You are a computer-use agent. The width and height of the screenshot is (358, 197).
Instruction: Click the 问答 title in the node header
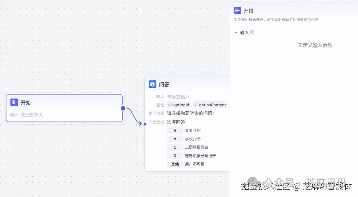[x=164, y=84]
